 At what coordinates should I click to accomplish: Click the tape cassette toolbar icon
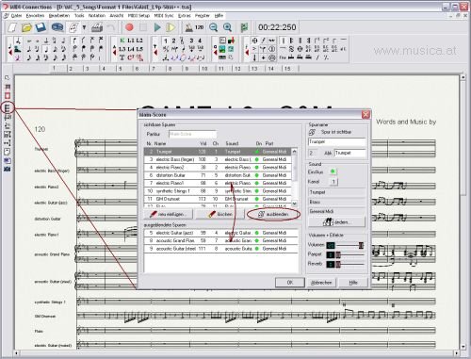coord(57,27)
